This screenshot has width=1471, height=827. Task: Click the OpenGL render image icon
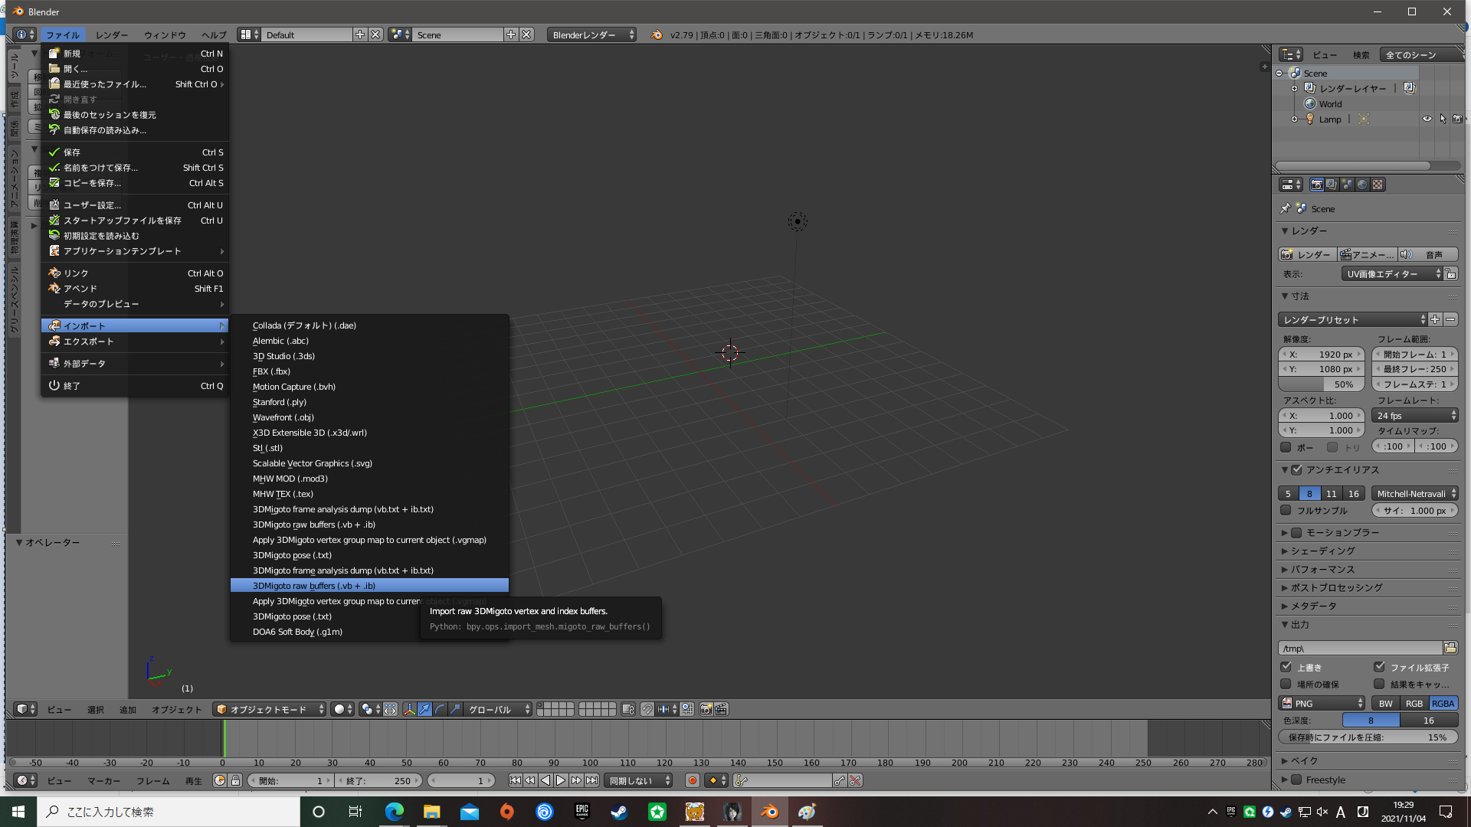706,709
